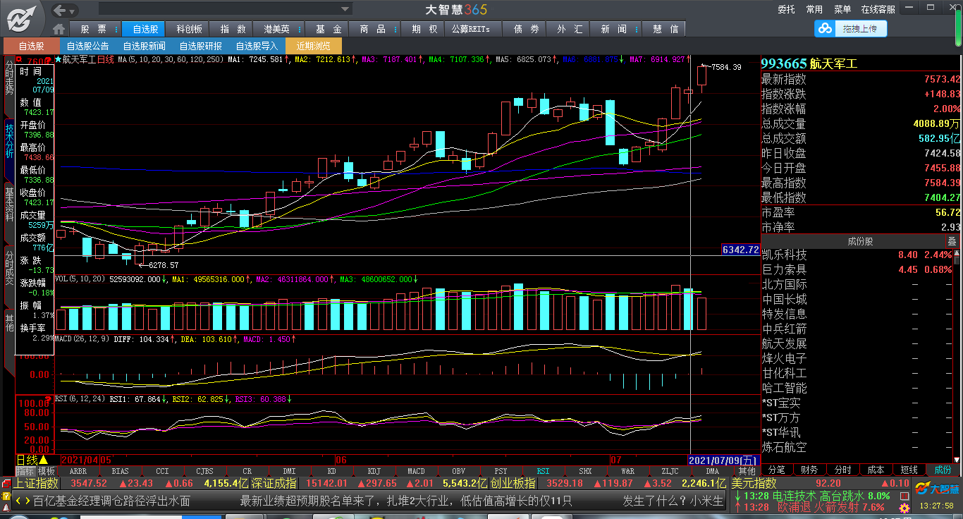Select the highlighted RSI indicator tab
This screenshot has height=519, width=963.
[x=543, y=471]
